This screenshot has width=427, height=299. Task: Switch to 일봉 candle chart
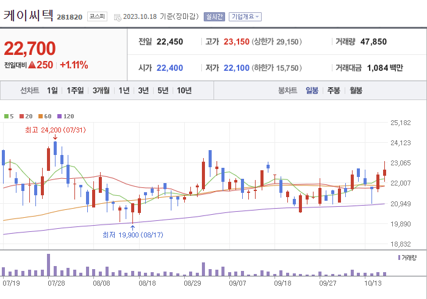pos(312,90)
